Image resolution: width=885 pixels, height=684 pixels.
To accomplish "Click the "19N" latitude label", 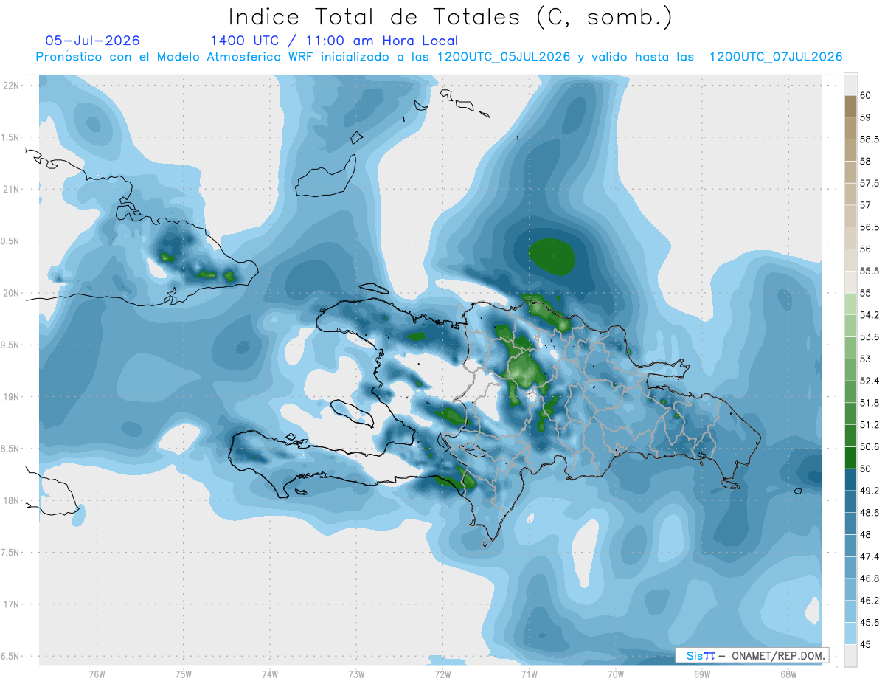I will (13, 397).
